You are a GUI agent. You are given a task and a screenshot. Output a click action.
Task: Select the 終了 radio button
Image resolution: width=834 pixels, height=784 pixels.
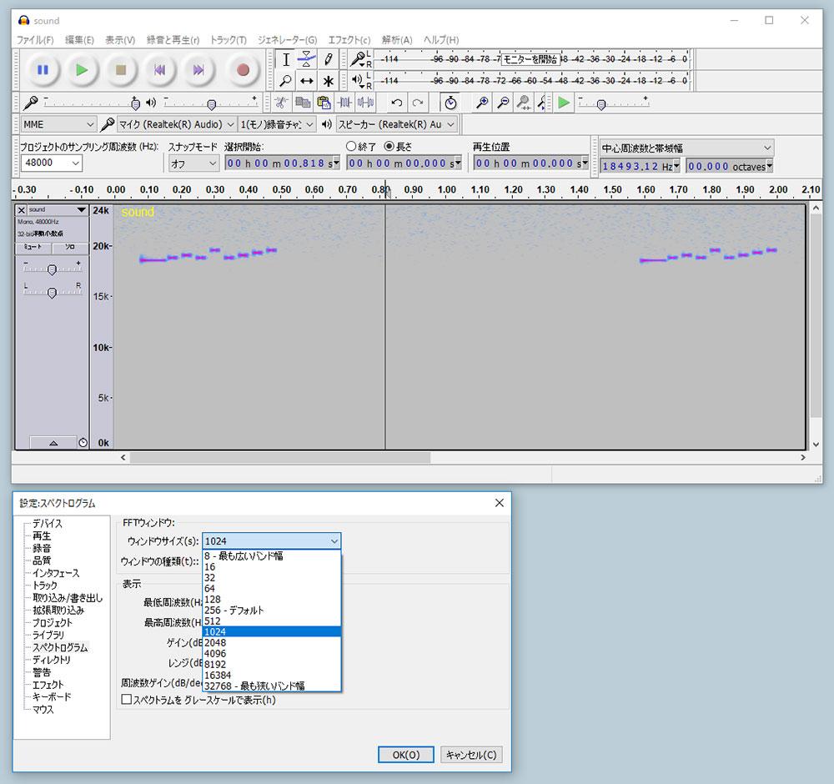click(351, 146)
